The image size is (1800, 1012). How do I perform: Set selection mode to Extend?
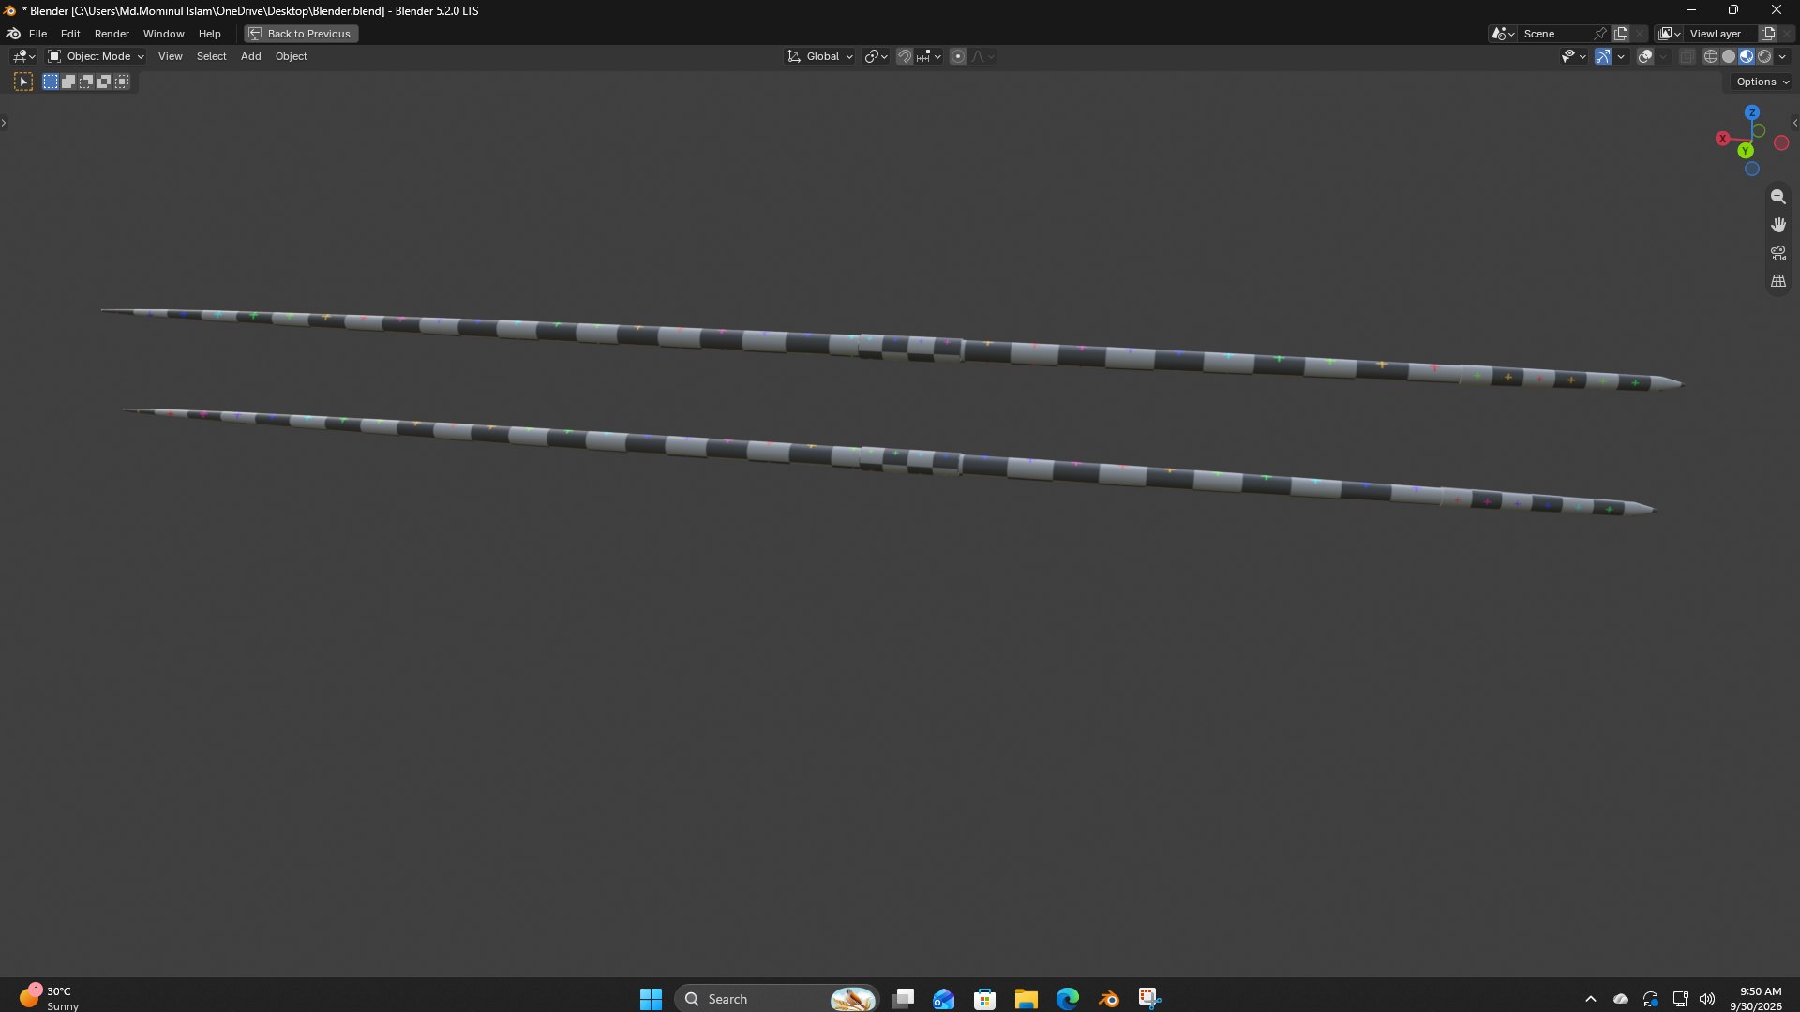68,82
